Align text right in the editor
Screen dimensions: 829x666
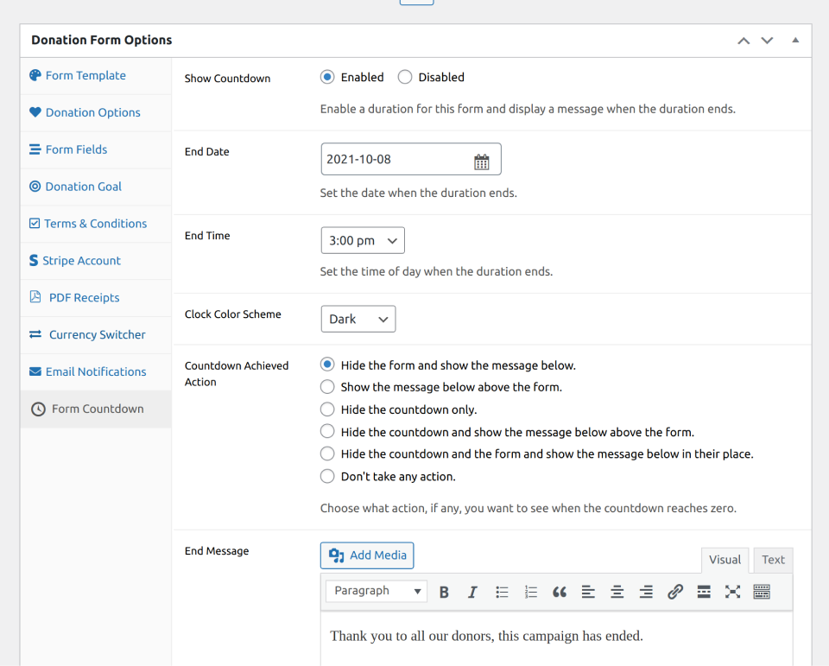(646, 592)
